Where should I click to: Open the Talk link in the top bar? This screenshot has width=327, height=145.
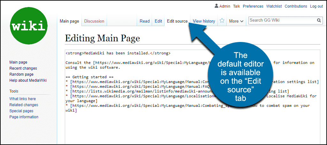[237, 6]
